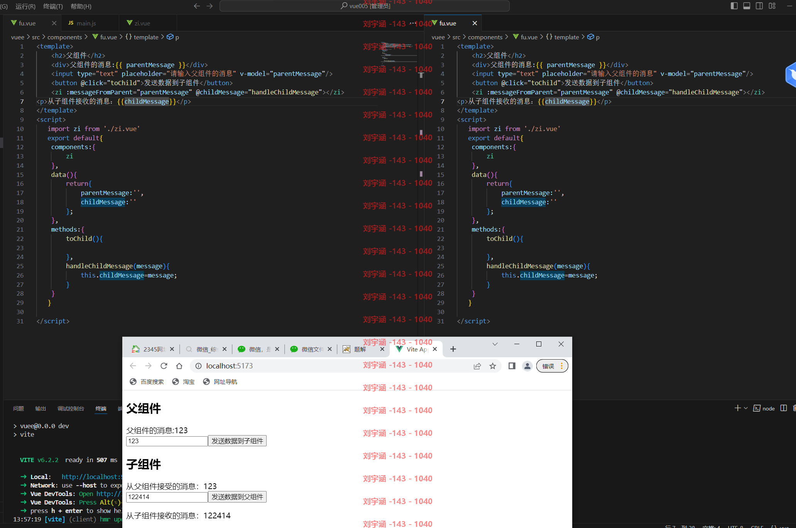Click the blue bird floating icon at right edge
The image size is (796, 528).
tap(791, 75)
